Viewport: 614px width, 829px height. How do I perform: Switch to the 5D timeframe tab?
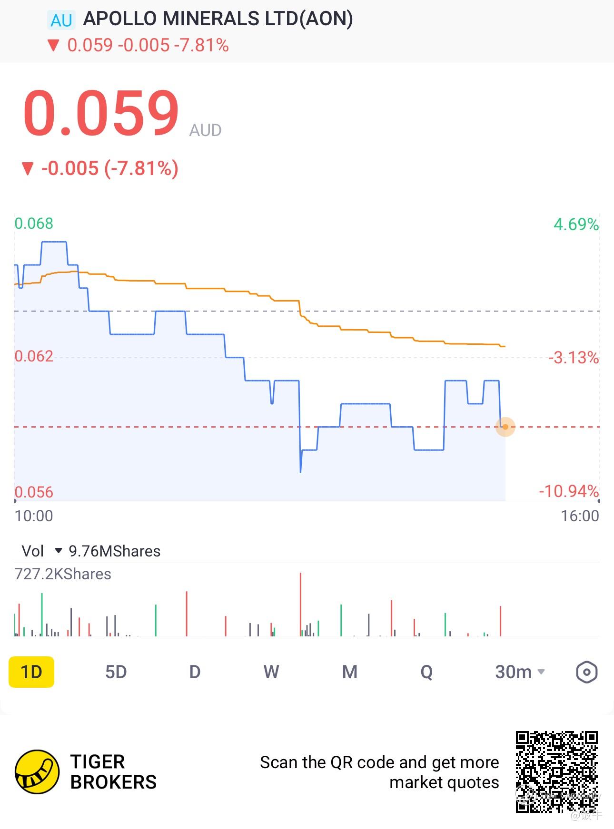coord(116,672)
